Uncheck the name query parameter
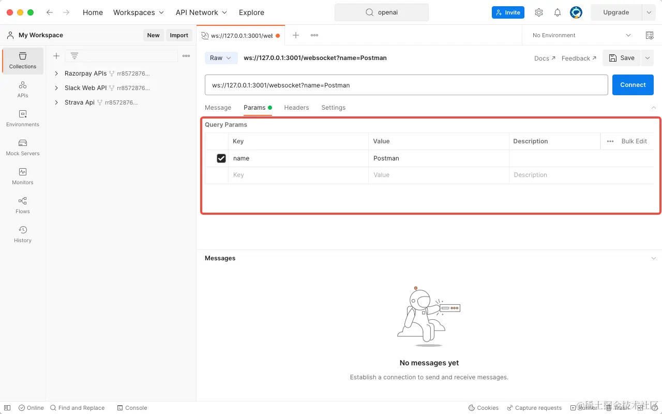Viewport: 662px width, 414px height. tap(221, 158)
